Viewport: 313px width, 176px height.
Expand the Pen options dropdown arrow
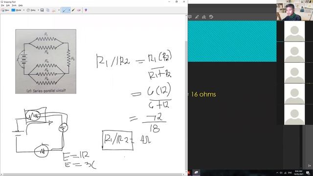point(69,10)
